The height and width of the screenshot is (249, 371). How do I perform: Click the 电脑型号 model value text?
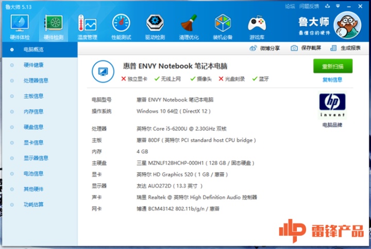click(x=175, y=99)
